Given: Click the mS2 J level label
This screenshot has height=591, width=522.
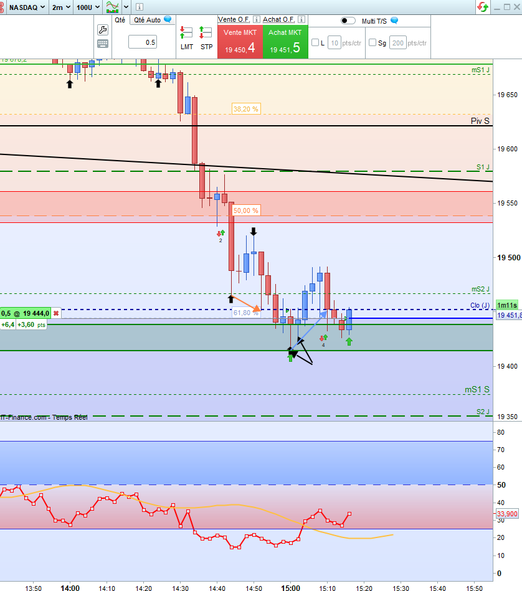Looking at the screenshot, I should coord(480,289).
